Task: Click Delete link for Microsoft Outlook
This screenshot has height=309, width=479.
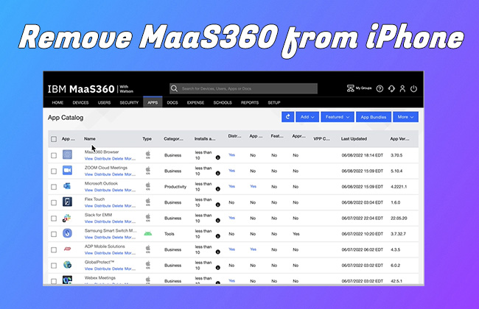Action: coord(117,190)
